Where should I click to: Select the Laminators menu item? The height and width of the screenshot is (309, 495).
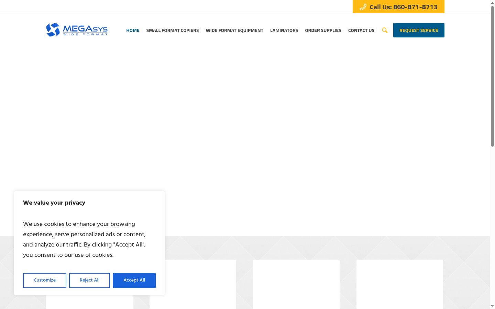284,30
